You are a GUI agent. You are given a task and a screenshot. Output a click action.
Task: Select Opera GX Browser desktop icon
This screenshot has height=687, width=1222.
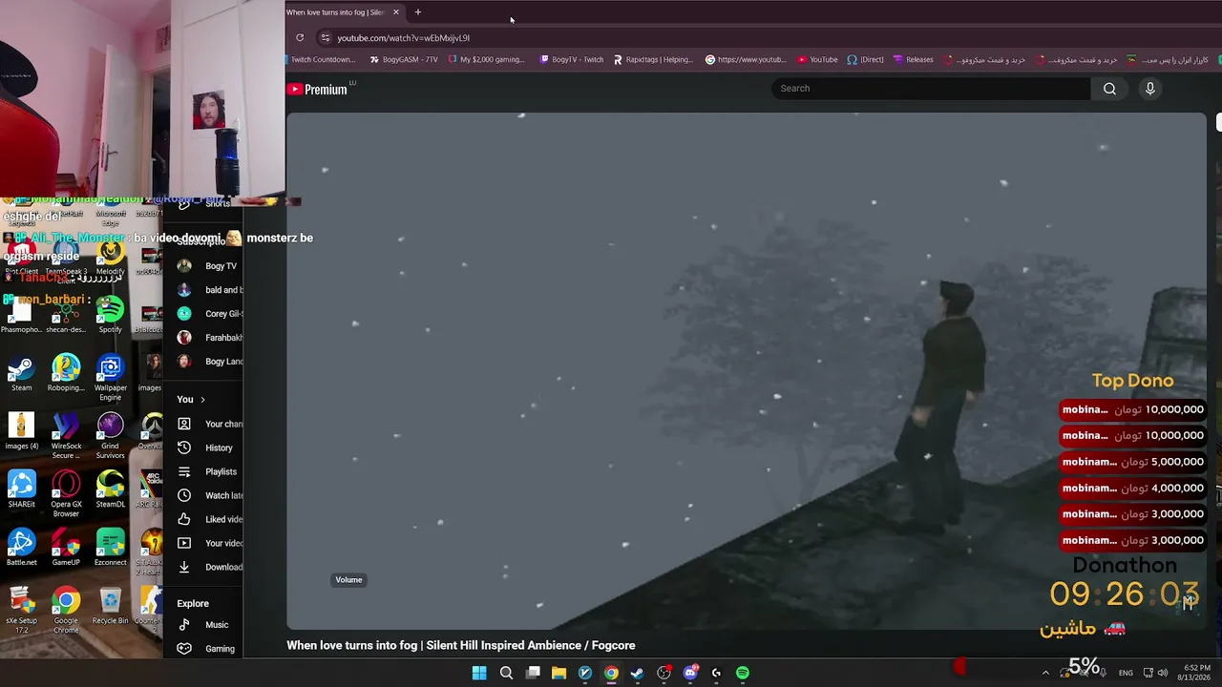pos(66,494)
